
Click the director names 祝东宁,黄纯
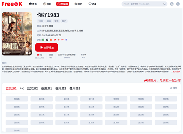(x=48, y=26)
